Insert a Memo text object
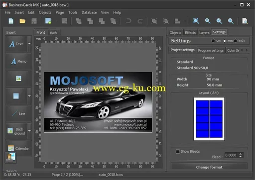The height and width of the screenshot is (180, 255). tap(18, 61)
